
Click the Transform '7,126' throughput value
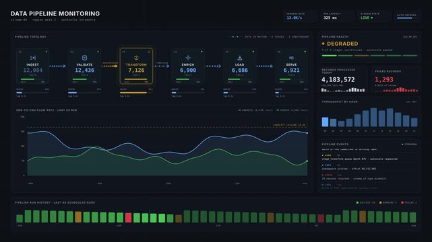point(136,71)
